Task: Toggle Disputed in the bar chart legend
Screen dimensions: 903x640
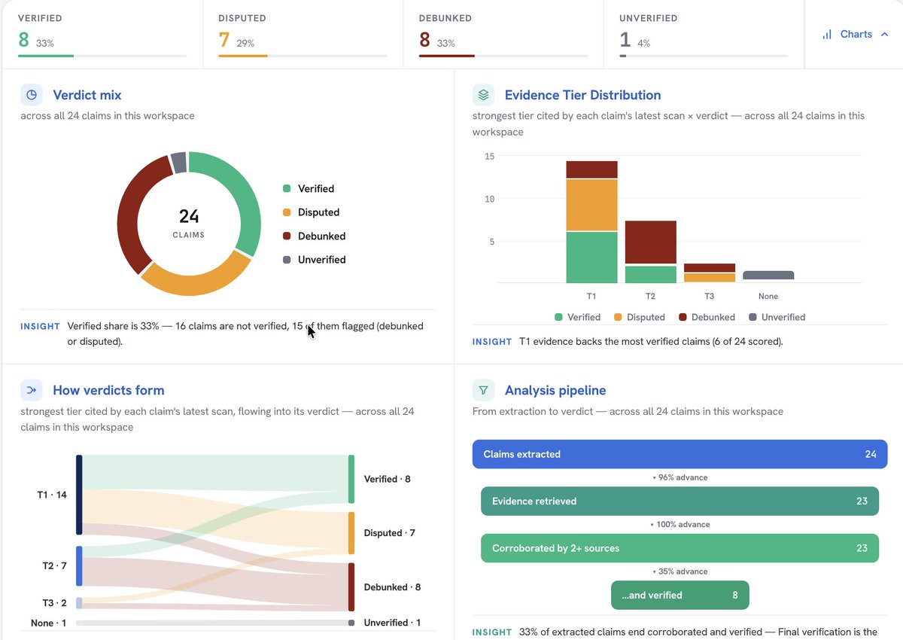Action: 640,317
